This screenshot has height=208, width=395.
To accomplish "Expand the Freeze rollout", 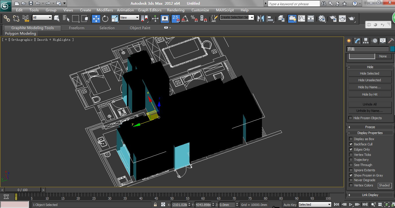I will [370, 127].
